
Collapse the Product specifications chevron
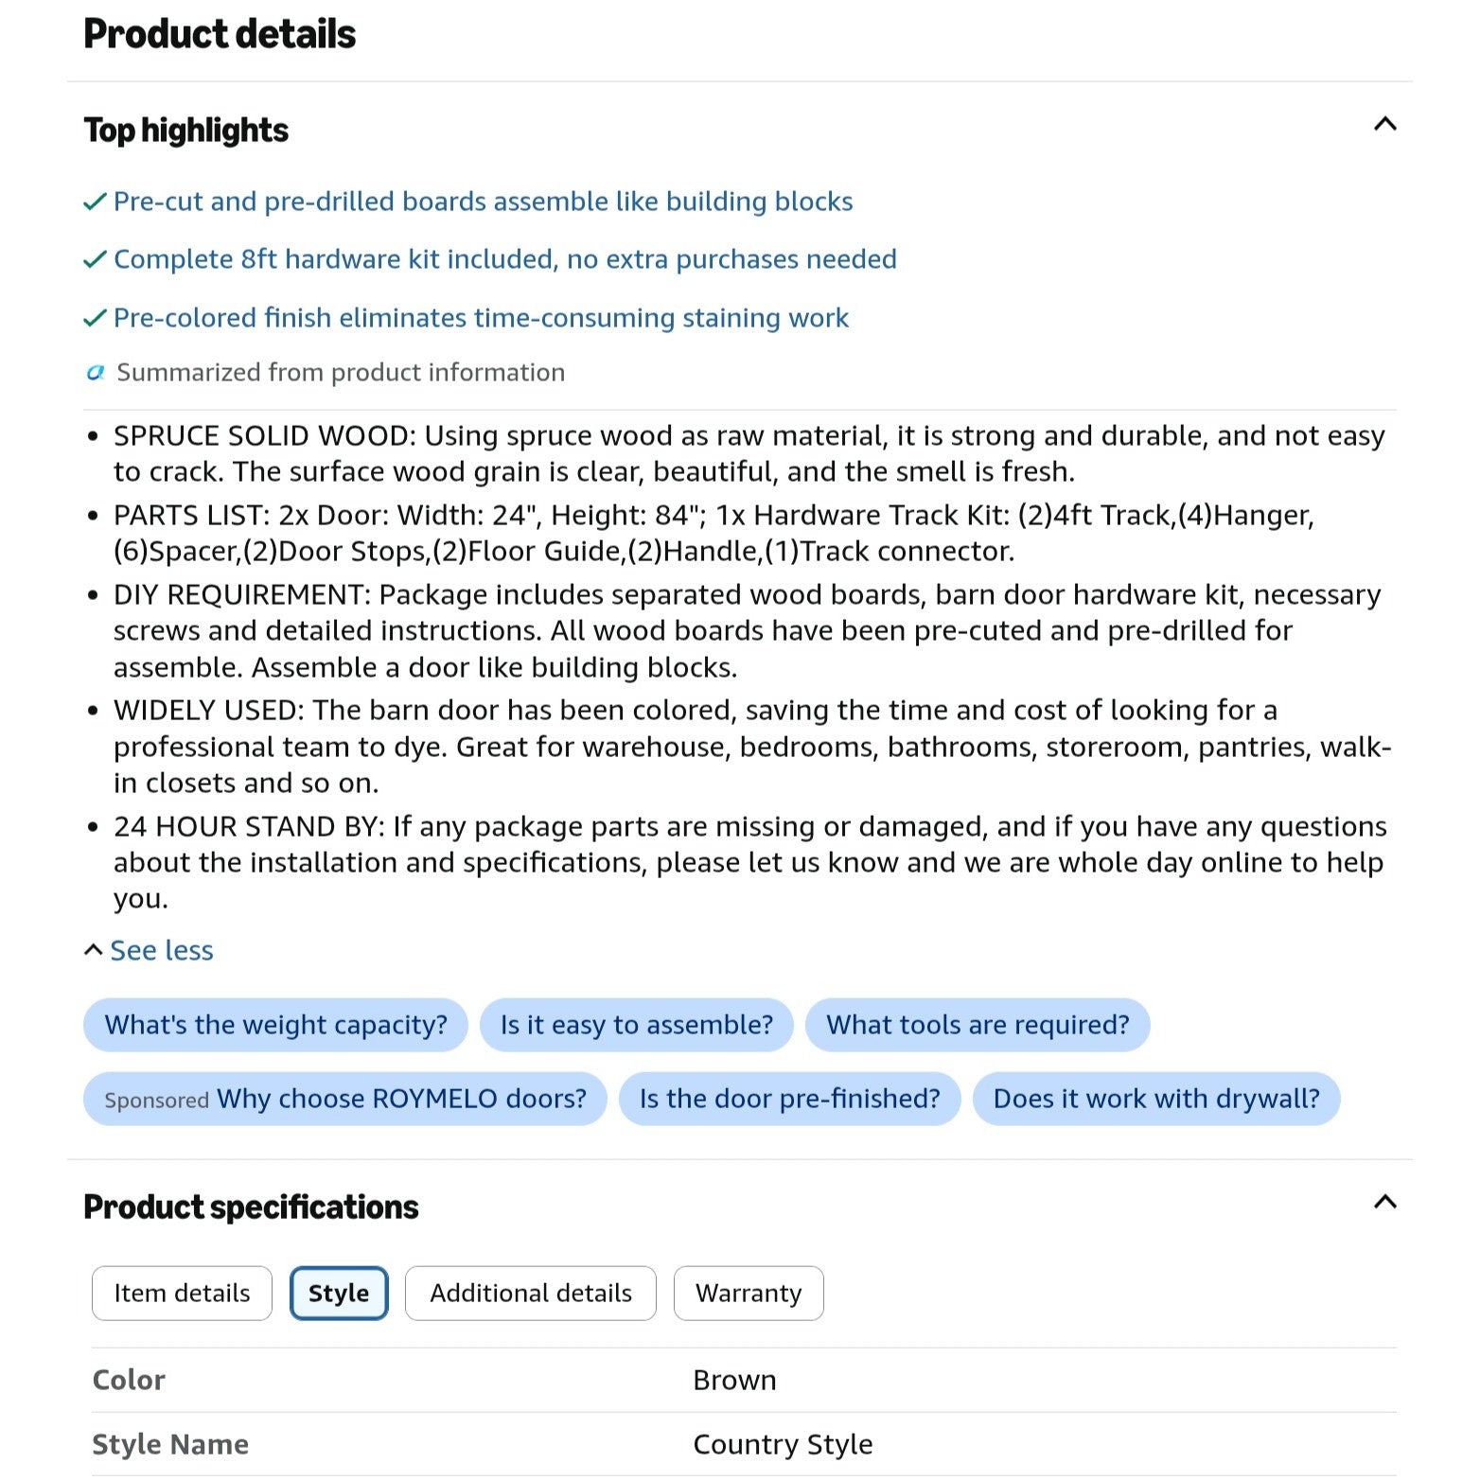coord(1384,1202)
